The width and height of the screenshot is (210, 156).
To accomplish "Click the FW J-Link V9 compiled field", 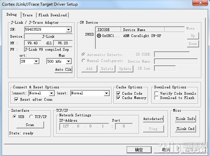I will tap(48, 49).
